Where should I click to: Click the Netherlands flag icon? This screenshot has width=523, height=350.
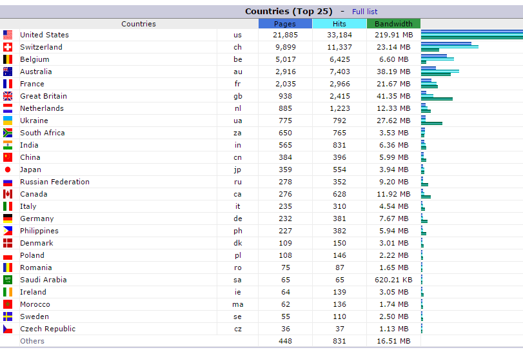tap(8, 108)
